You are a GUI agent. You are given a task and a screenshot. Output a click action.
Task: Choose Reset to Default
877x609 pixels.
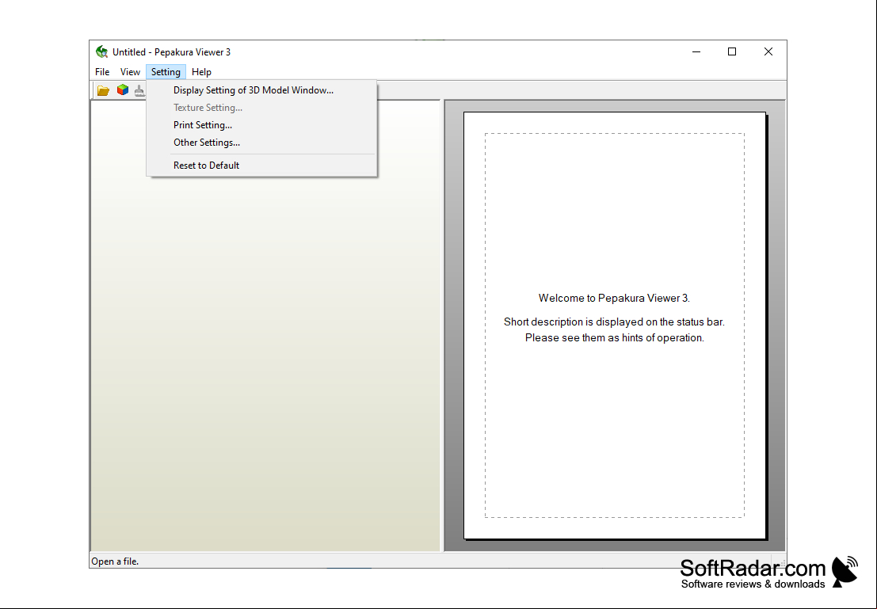tap(261, 165)
